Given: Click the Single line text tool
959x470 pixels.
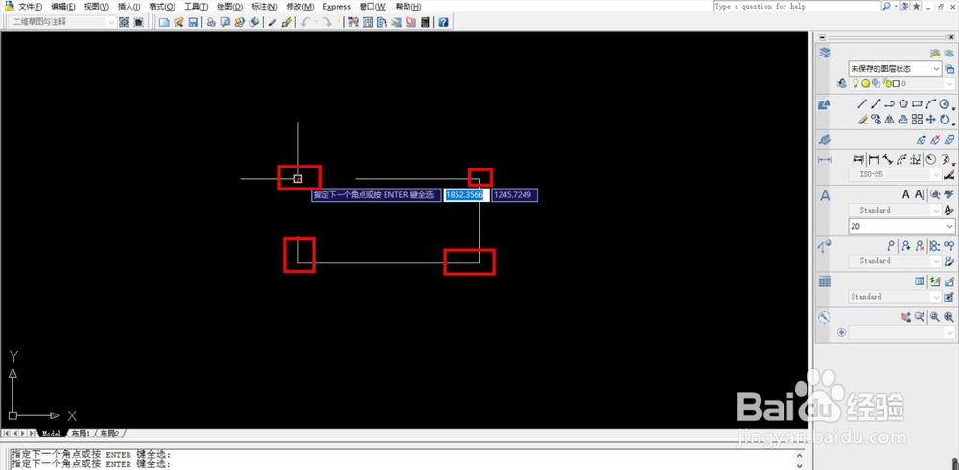Looking at the screenshot, I should (920, 194).
